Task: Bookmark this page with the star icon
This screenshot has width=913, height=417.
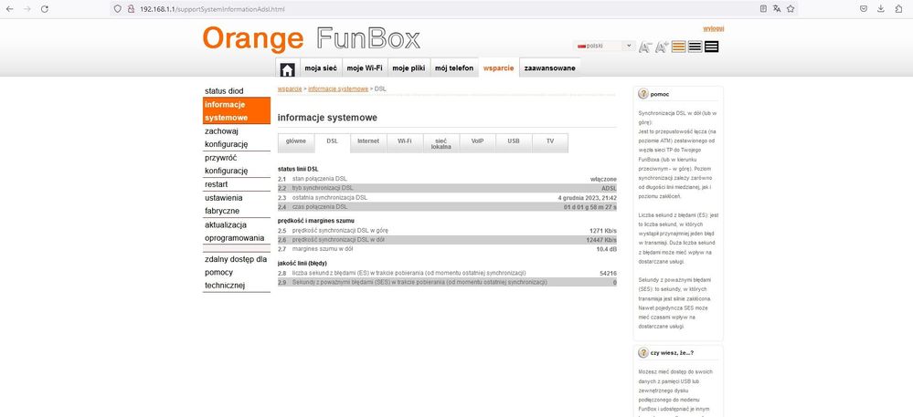Action: pyautogui.click(x=791, y=9)
